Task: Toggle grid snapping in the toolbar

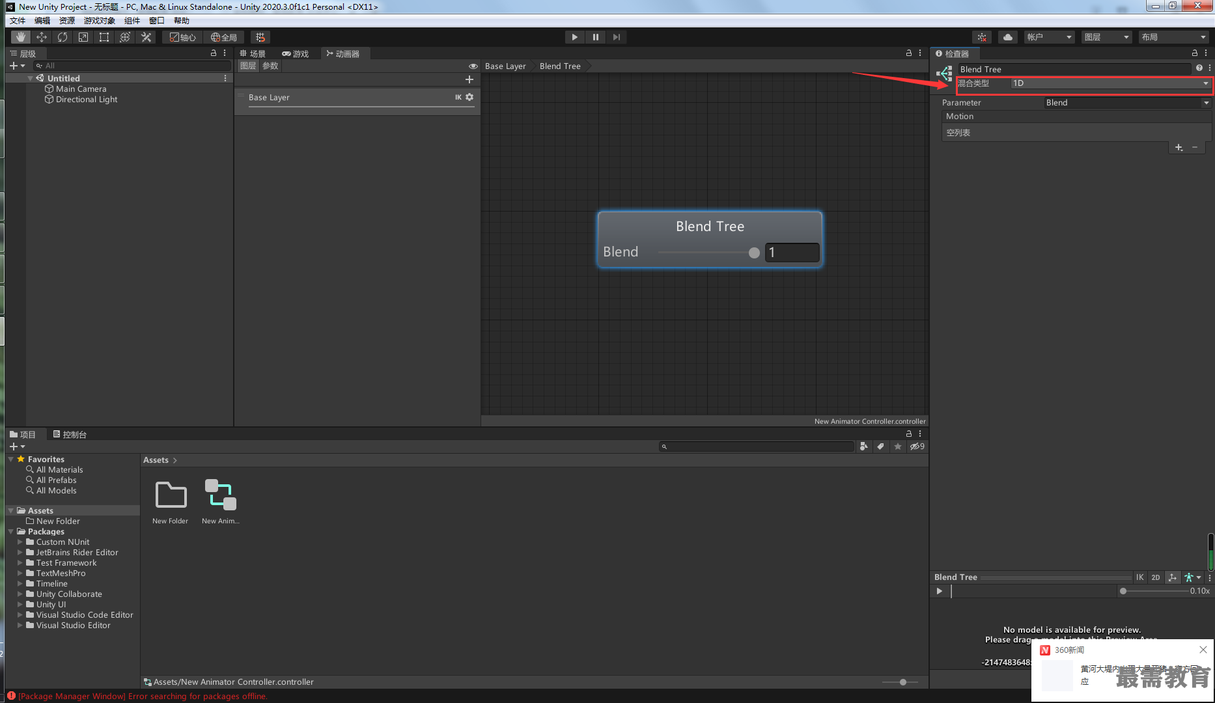Action: (260, 37)
